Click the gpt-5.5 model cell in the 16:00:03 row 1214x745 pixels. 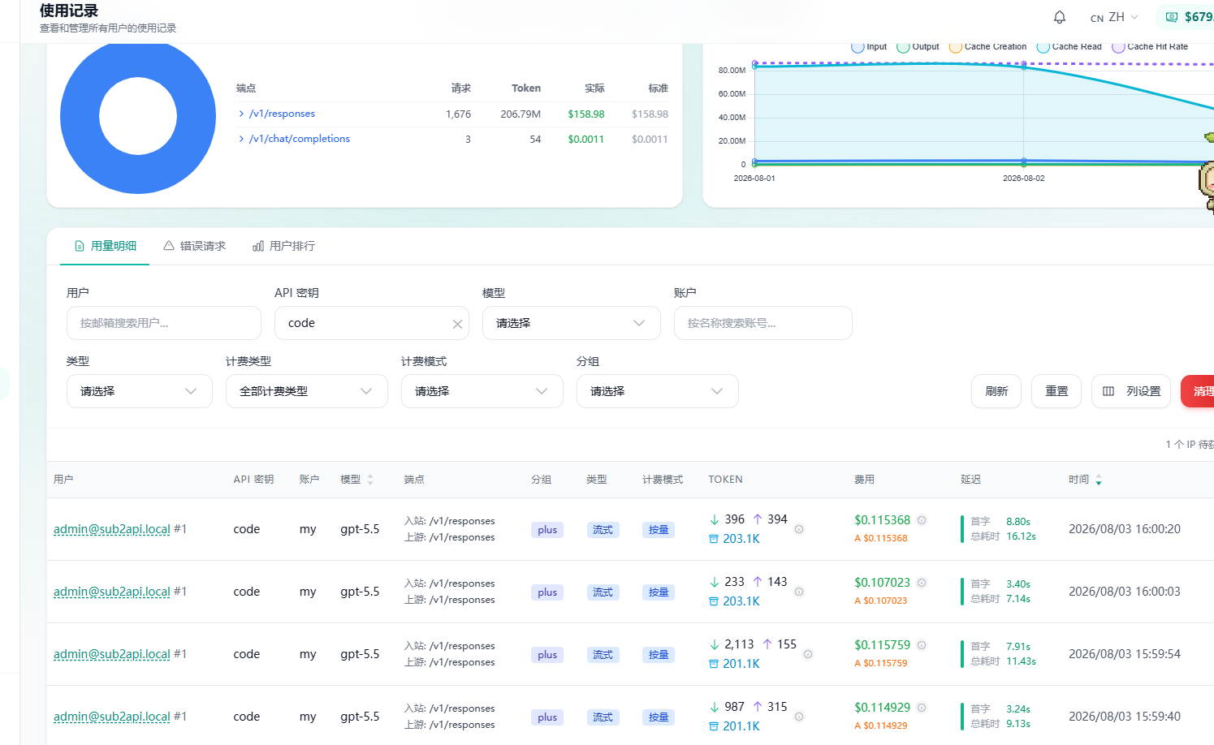pos(360,592)
